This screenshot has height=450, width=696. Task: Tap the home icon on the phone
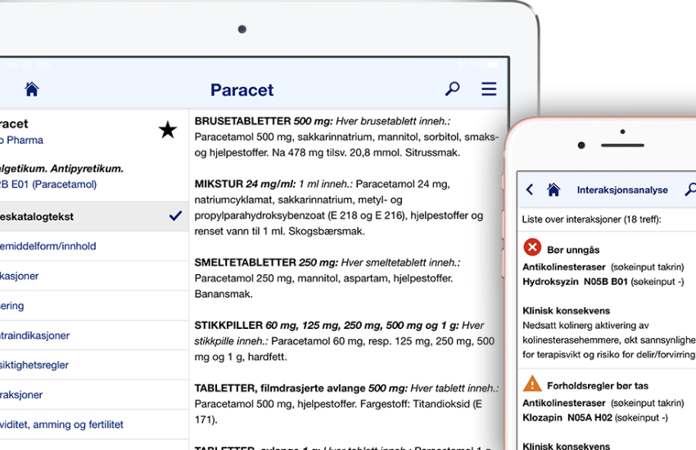point(554,190)
